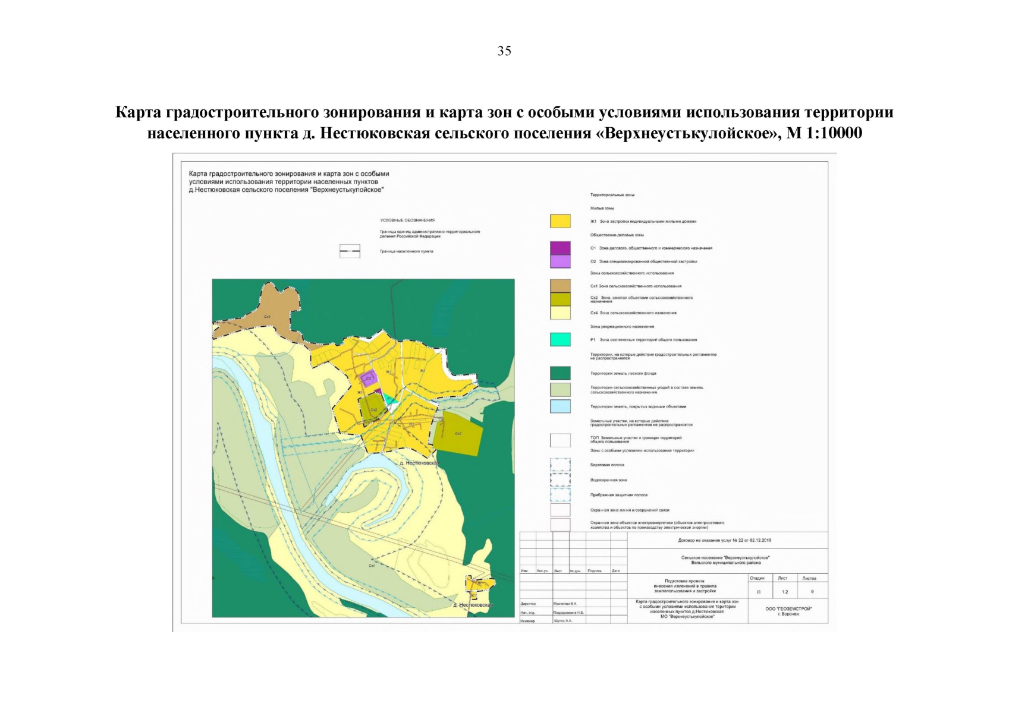Select Зоны сельскохозяйственного использования heading
This screenshot has width=1009, height=713.
[x=632, y=273]
